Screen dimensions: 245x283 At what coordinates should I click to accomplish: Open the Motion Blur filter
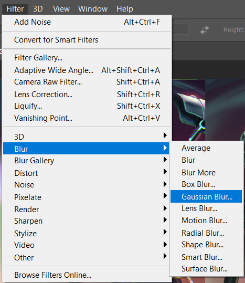coord(206,221)
